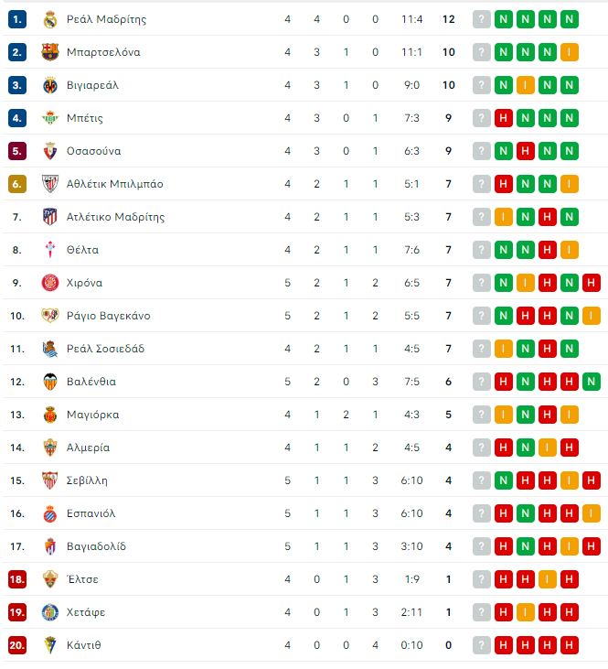This screenshot has height=669, width=608.
Task: Click orange draw badge in Barcelona's form
Action: pyautogui.click(x=570, y=52)
